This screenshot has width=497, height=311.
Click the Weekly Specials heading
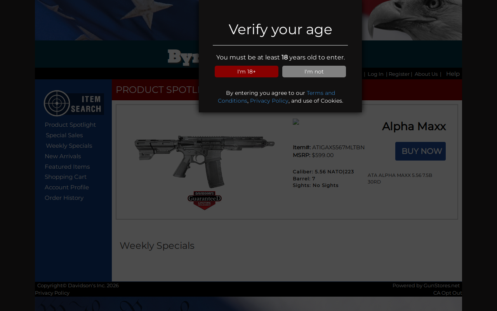(157, 246)
